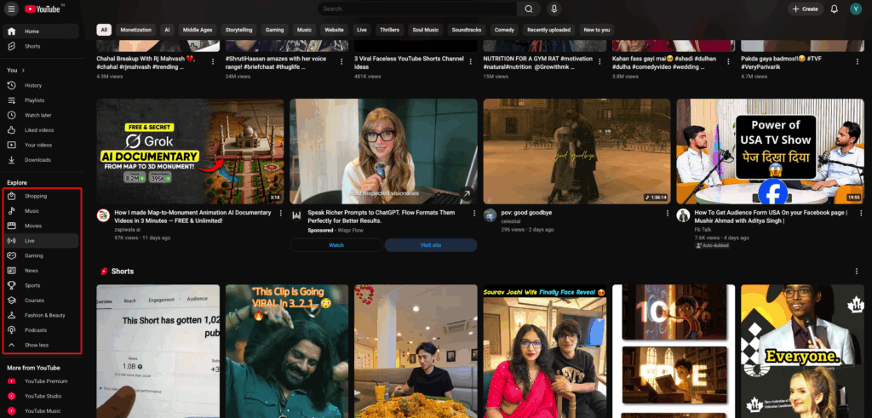Open YouTube Premium
Viewport: 872px width, 418px height.
(x=40, y=381)
